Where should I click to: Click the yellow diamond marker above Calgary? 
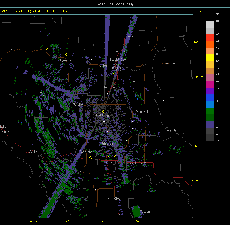pos(108,157)
